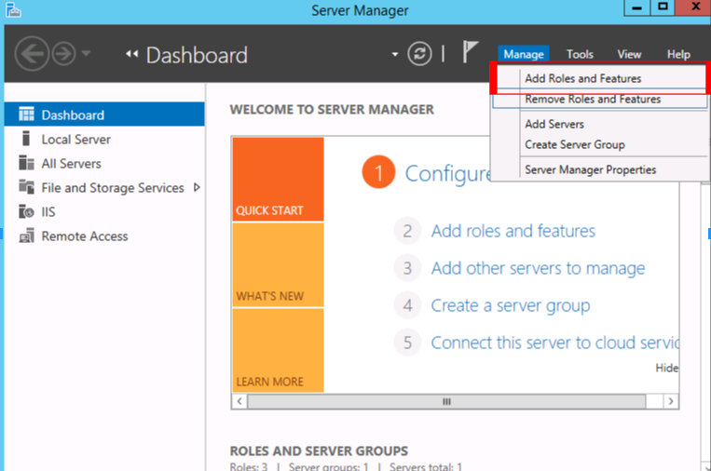The height and width of the screenshot is (471, 711).
Task: Open Server Manager Properties menu entry
Action: click(599, 169)
